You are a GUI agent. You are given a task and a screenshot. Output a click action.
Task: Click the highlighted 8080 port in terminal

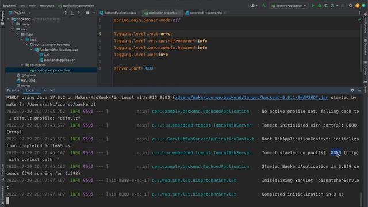click(336, 153)
